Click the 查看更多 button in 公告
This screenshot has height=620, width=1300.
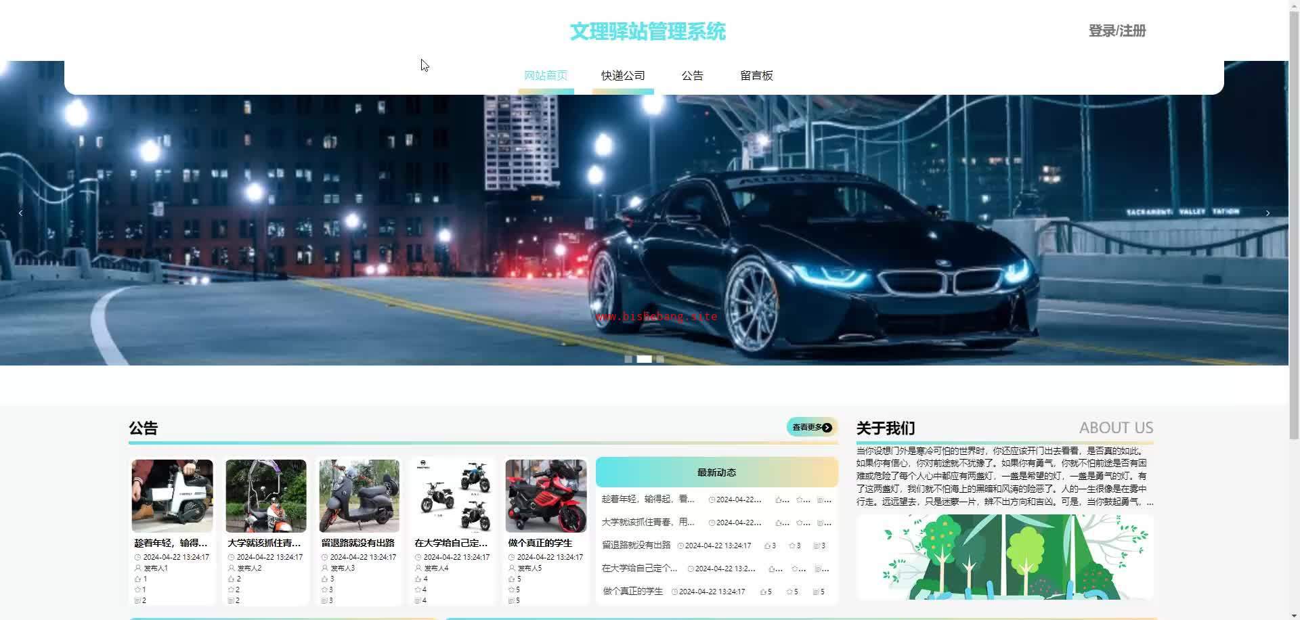tap(812, 427)
